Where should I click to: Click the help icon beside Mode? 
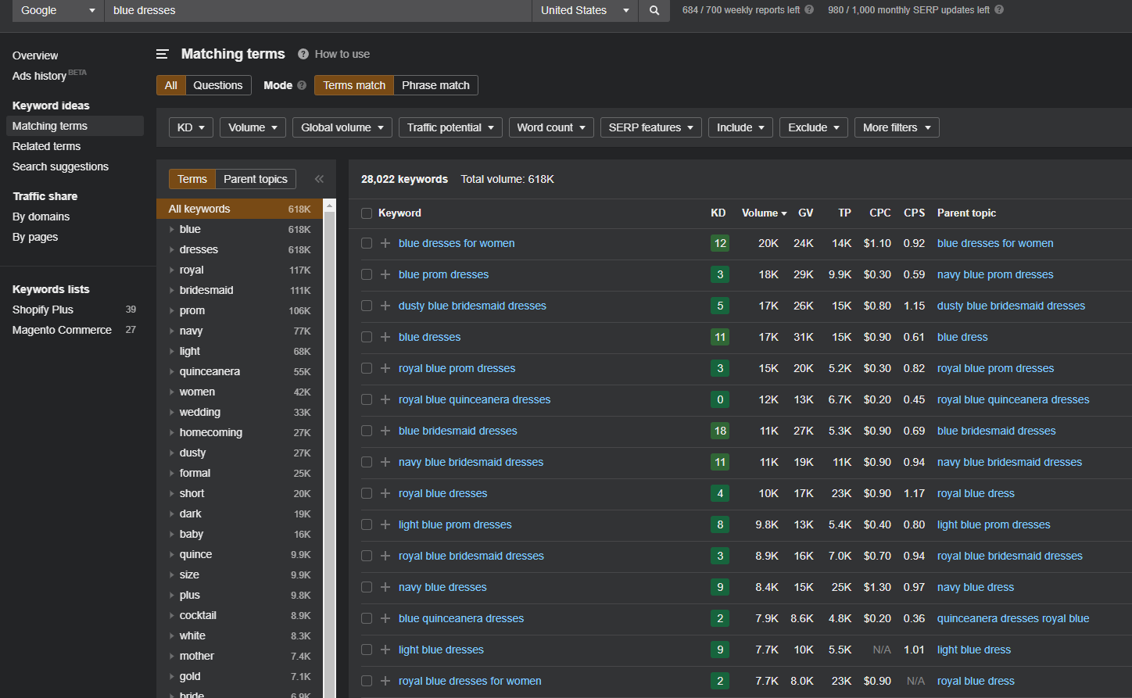coord(302,85)
